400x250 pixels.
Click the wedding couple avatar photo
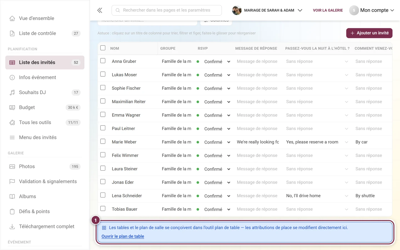click(x=237, y=10)
